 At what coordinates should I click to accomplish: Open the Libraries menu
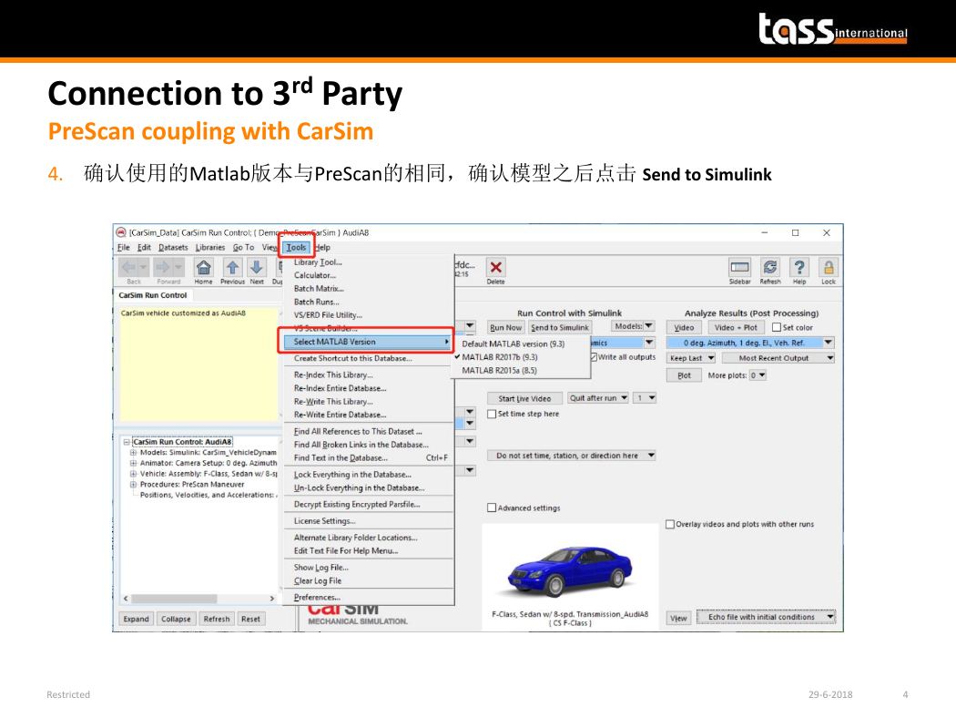pos(210,247)
